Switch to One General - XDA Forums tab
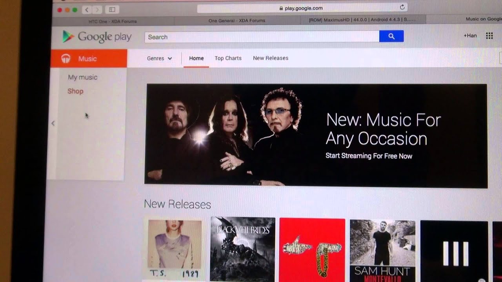502x282 pixels. click(236, 20)
